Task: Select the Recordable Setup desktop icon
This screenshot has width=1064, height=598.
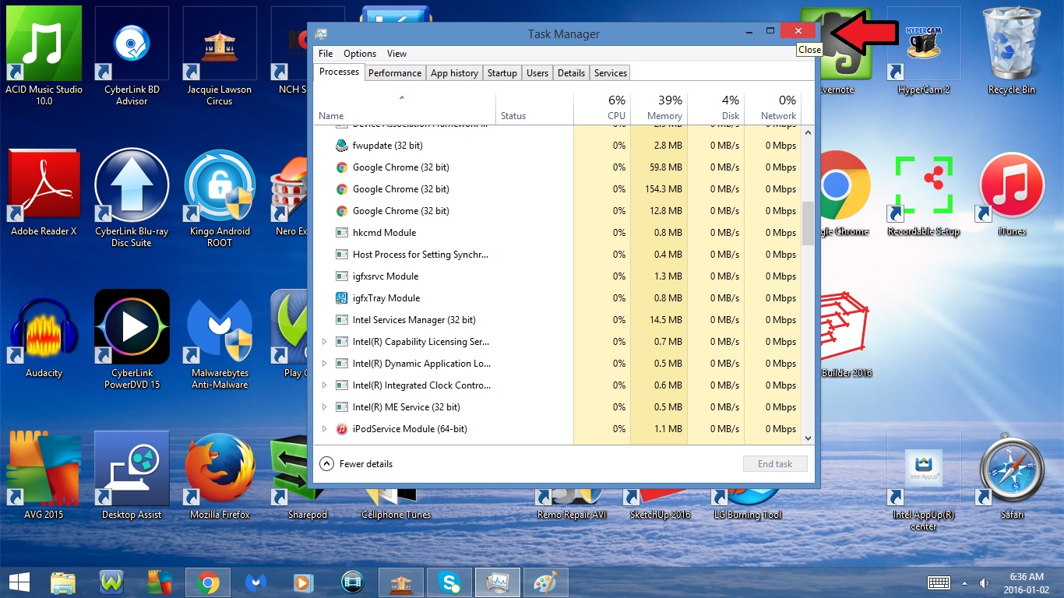Action: (924, 195)
